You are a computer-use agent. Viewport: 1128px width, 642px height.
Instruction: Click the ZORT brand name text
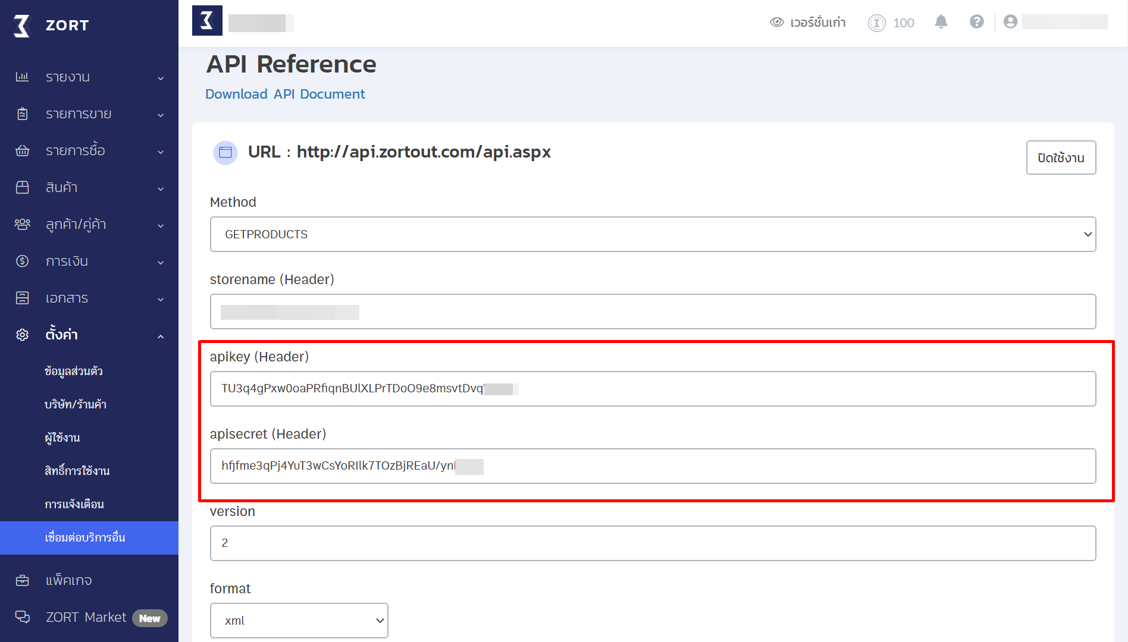tap(67, 26)
